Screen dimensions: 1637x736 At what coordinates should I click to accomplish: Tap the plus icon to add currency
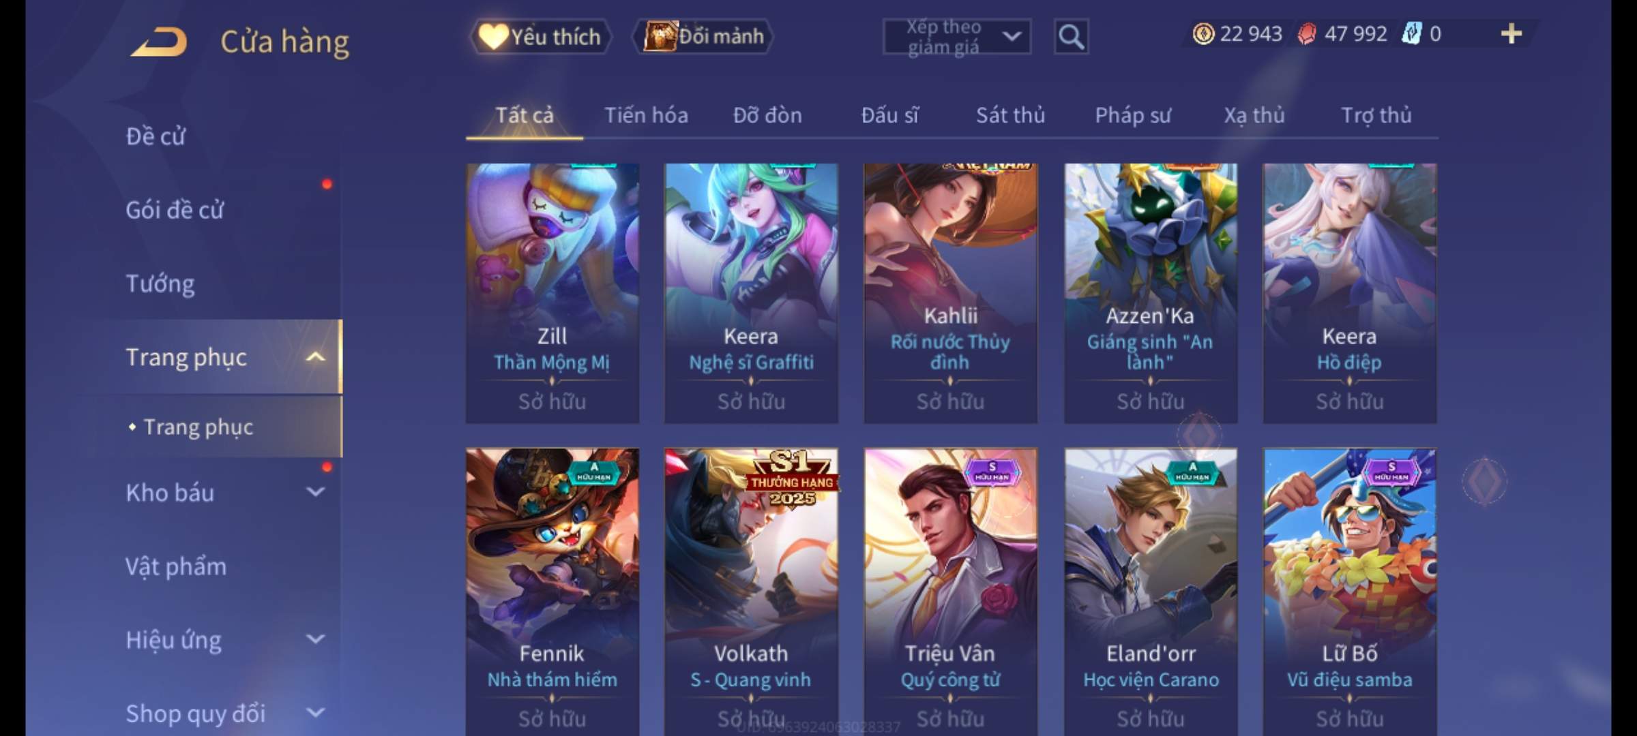[1511, 33]
